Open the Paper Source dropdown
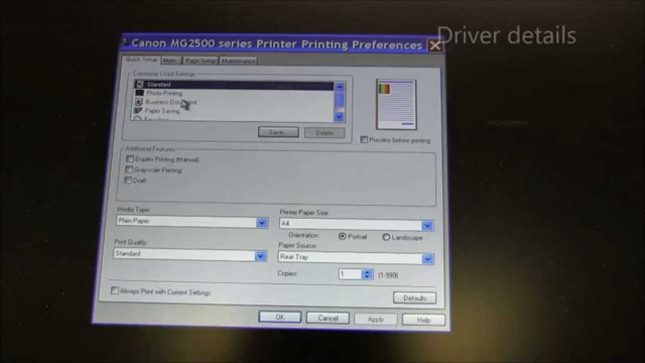Viewport: 645px width, 363px height. [356, 258]
